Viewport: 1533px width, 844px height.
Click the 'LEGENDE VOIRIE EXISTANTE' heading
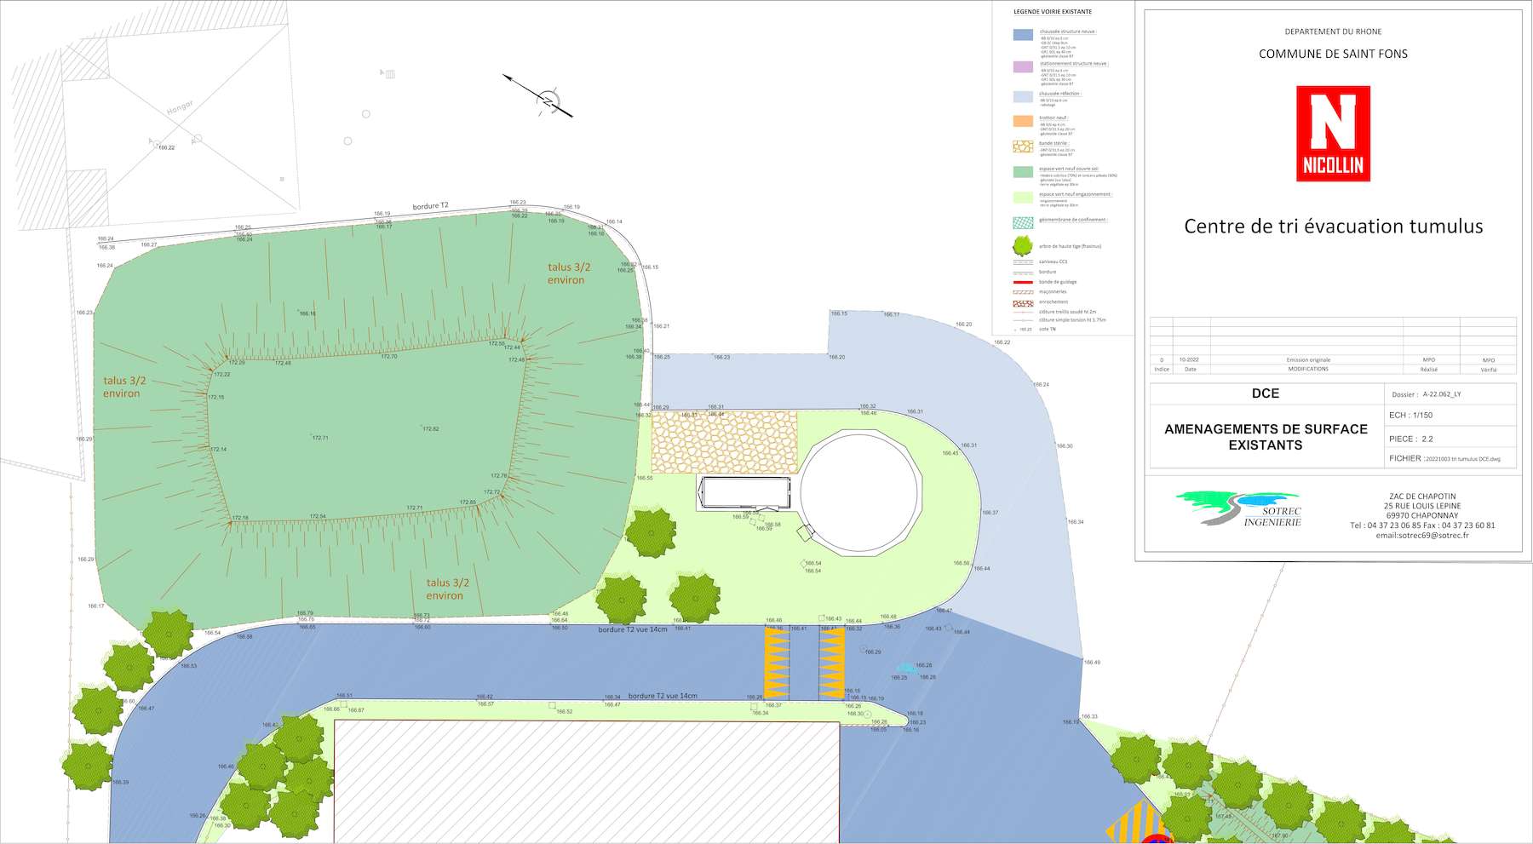click(1052, 12)
